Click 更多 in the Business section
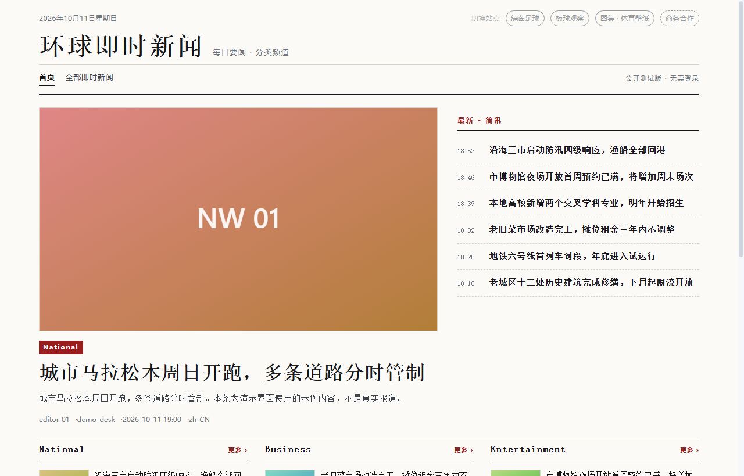The width and height of the screenshot is (744, 476). point(463,450)
